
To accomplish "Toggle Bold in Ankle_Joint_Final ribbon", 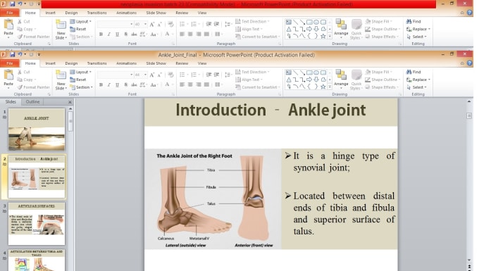I will [x=101, y=85].
